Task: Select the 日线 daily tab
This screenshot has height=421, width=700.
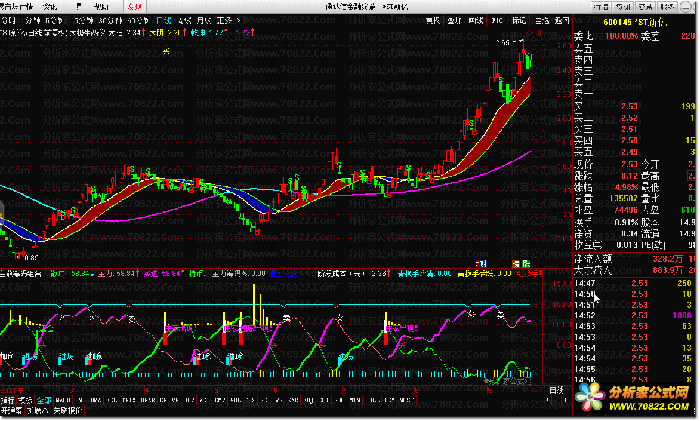Action: 164,20
